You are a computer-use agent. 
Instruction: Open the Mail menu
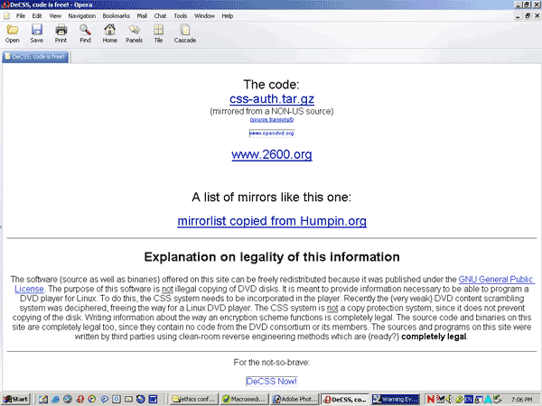(x=142, y=16)
